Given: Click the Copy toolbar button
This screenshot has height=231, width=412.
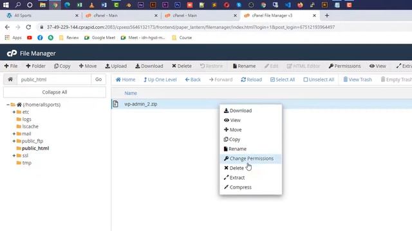Looking at the screenshot, I should (62, 66).
